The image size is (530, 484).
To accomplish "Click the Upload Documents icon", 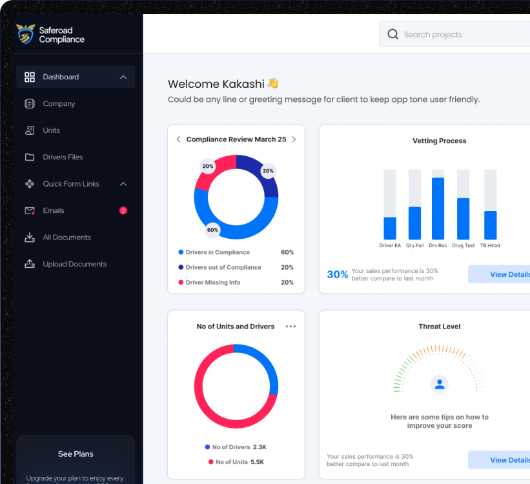I will (x=30, y=264).
